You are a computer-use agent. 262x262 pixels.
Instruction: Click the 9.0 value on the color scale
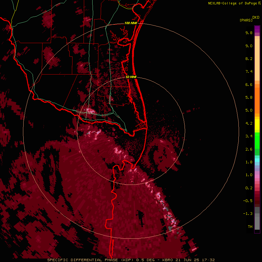pyautogui.click(x=249, y=46)
